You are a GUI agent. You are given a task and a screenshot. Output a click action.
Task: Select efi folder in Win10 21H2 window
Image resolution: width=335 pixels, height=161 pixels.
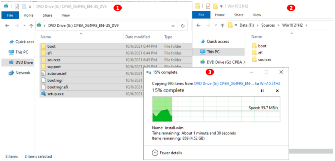click(257, 53)
